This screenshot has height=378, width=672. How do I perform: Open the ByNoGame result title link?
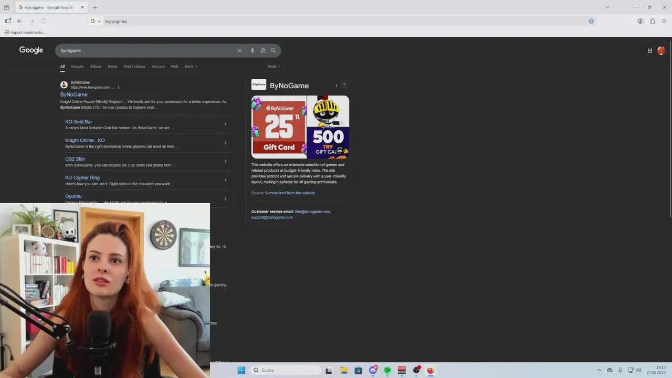tap(74, 94)
